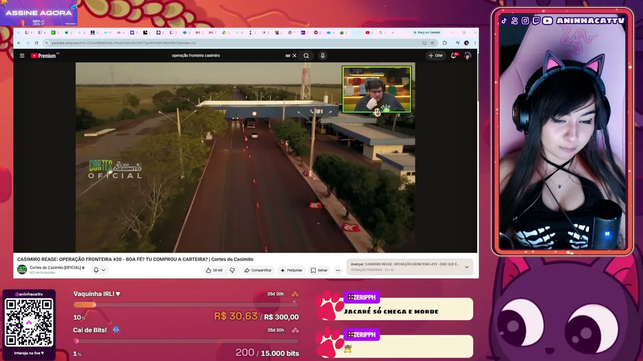Like the video with 58 mil
Viewport: 643px width, 361px height.
[x=215, y=270]
